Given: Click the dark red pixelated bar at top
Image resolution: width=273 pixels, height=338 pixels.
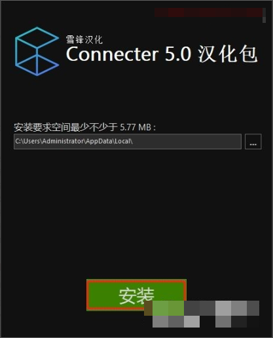Looking at the screenshot, I should pyautogui.click(x=209, y=12).
